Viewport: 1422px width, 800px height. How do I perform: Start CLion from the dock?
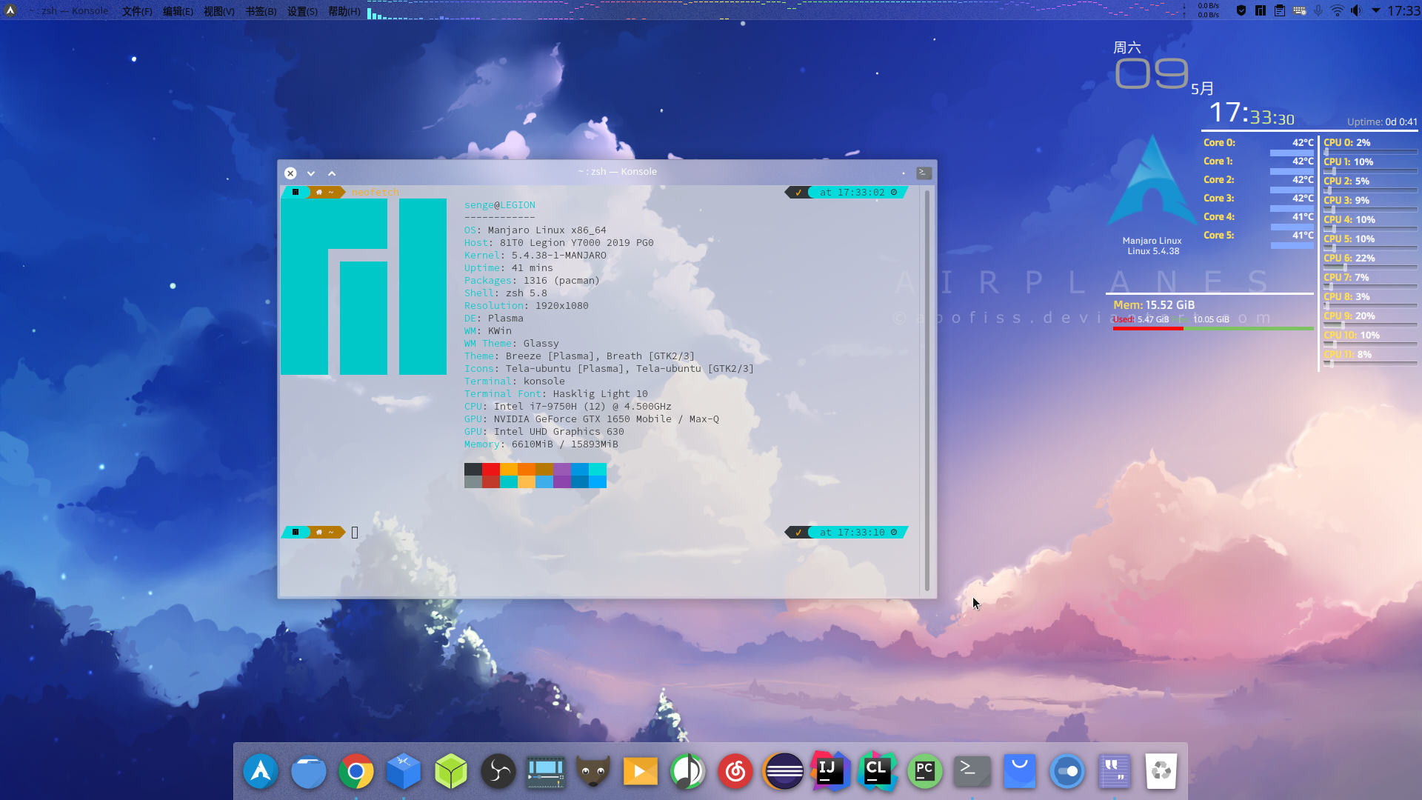coord(878,771)
